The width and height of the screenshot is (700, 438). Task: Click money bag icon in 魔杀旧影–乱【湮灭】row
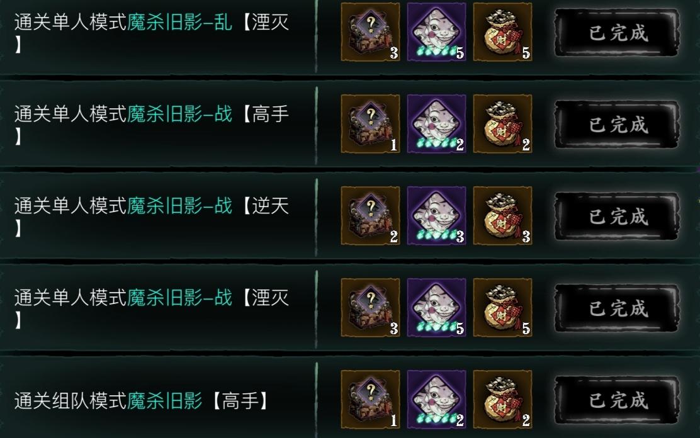[x=503, y=32]
